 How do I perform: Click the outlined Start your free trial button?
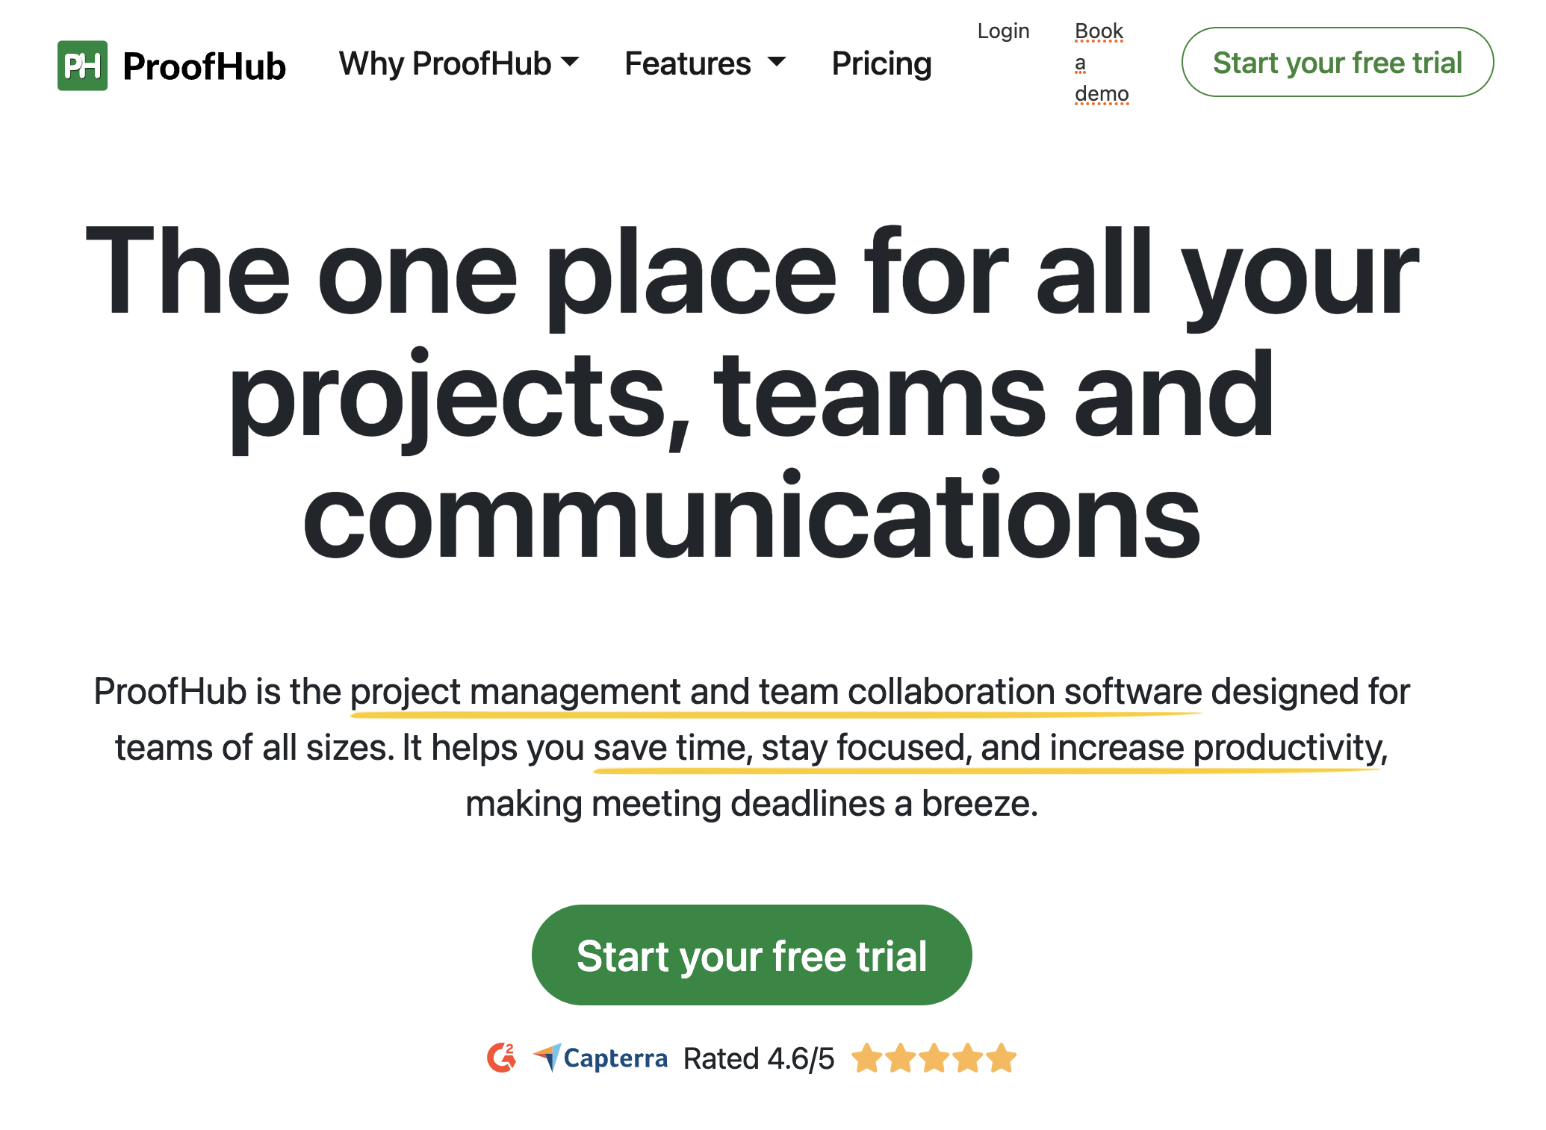point(1337,63)
